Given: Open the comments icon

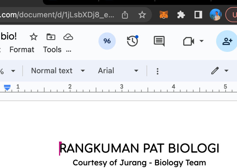Looking at the screenshot, I should coord(159,41).
